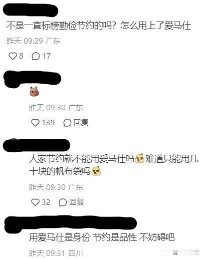This screenshot has width=203, height=259.
Task: Click 回复 under the emoji-only reply
Action: [81, 122]
